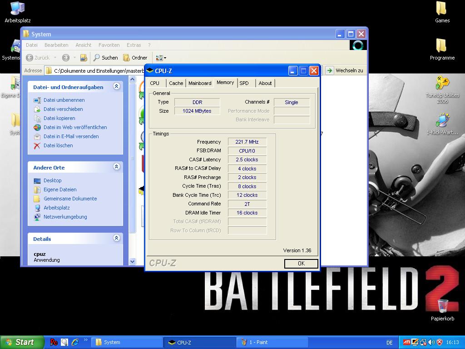Open the Papierkorb recycle bin
Image resolution: width=465 pixels, height=349 pixels.
coord(442,310)
